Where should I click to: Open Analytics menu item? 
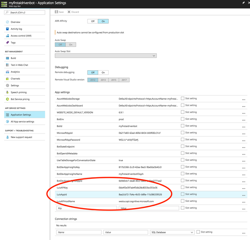click(25, 72)
